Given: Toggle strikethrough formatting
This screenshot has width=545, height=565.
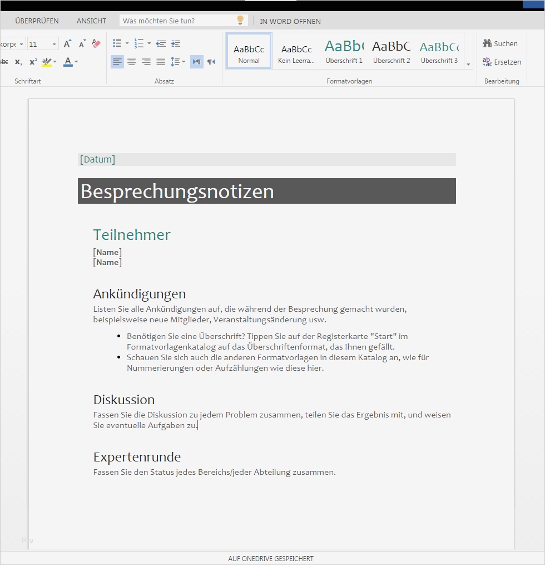Looking at the screenshot, I should [x=4, y=61].
